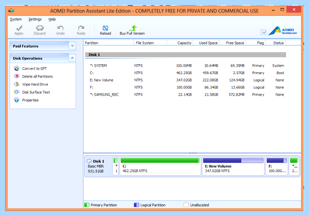Sort by Used Space column header

point(206,43)
